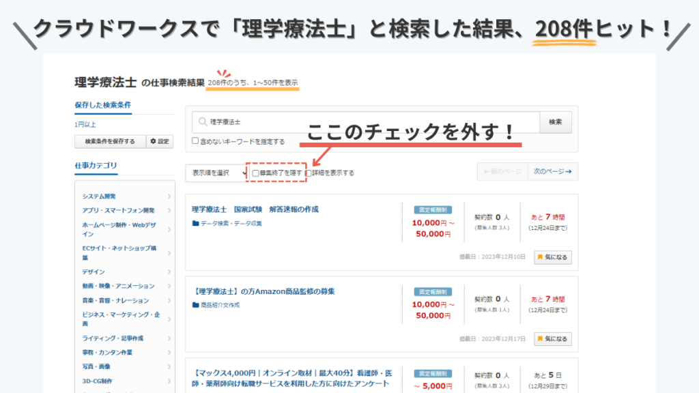Select the 仕事カテゴリ heading tab

[x=96, y=165]
